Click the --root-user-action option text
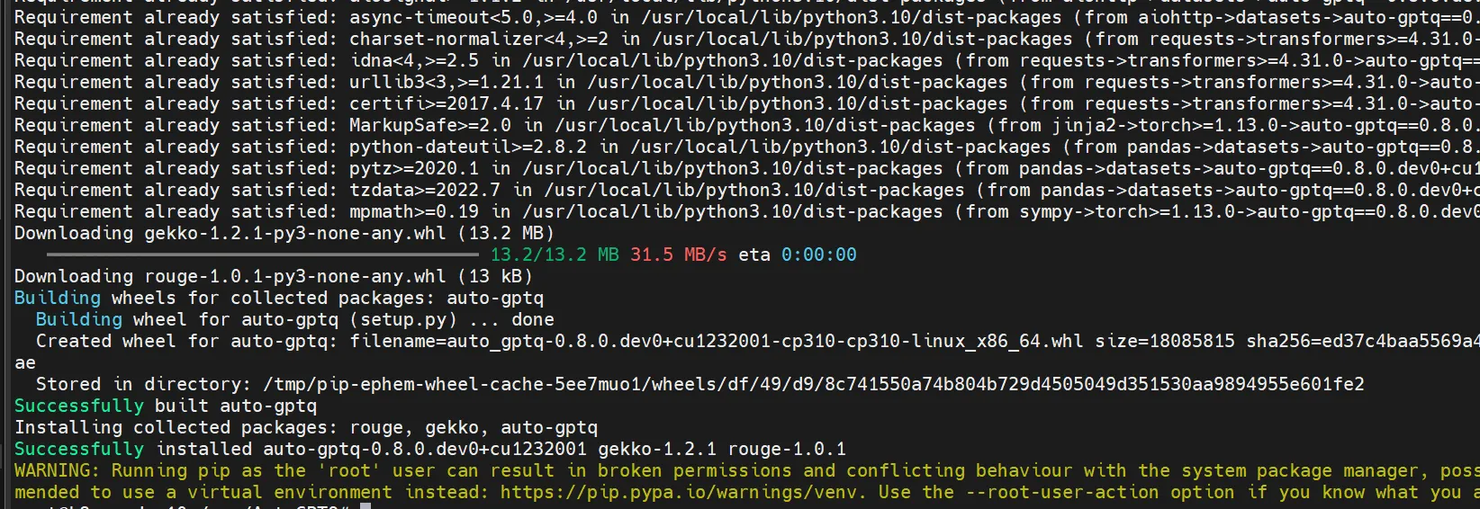 (x=1061, y=492)
